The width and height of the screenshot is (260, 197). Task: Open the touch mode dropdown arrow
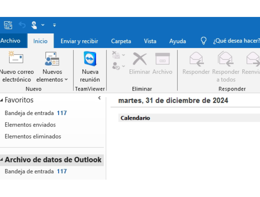(x=43, y=25)
